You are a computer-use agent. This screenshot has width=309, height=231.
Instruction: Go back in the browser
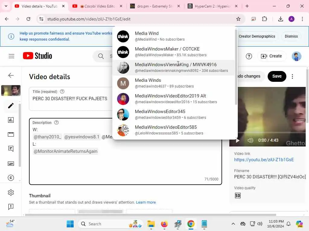coord(7,19)
